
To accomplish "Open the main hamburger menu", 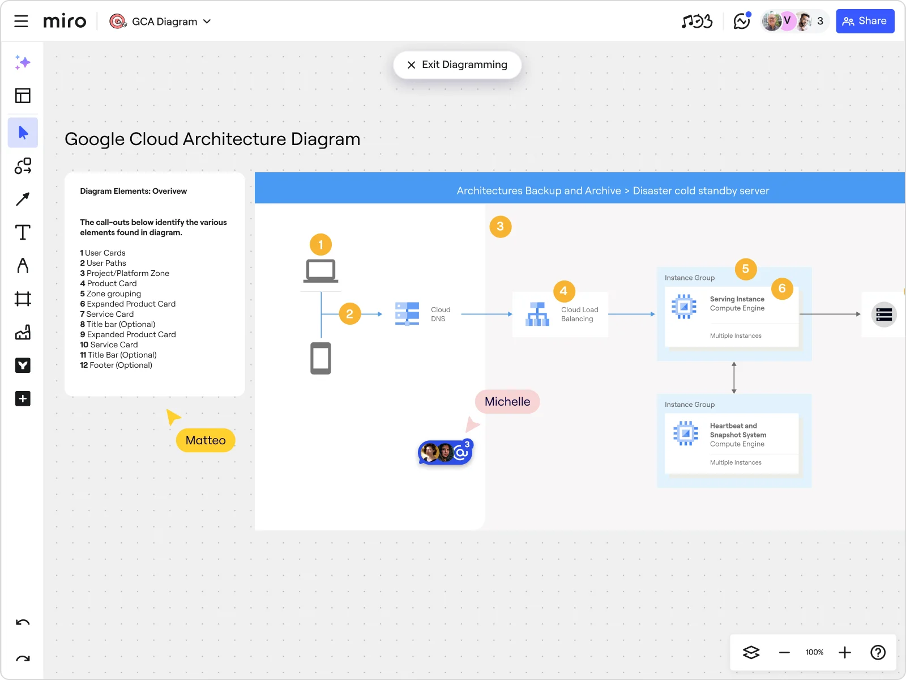I will pos(21,22).
